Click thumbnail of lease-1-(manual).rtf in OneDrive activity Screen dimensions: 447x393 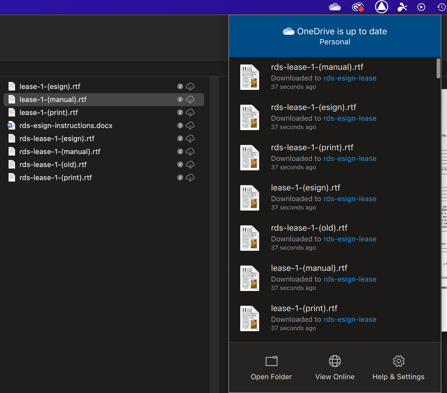tap(250, 278)
